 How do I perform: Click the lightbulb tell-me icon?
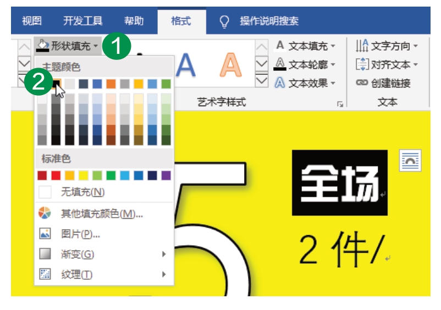[x=224, y=21]
